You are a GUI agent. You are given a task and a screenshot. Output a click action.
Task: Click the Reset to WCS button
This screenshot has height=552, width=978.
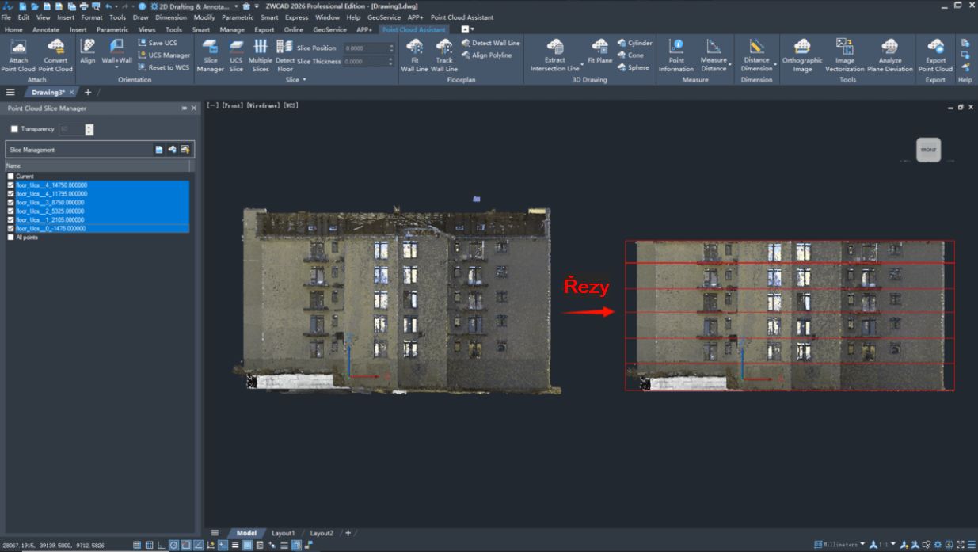164,67
